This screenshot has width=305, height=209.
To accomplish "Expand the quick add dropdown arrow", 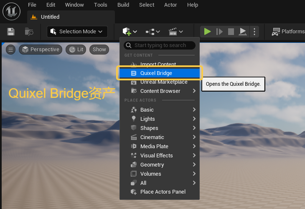I will [x=135, y=32].
